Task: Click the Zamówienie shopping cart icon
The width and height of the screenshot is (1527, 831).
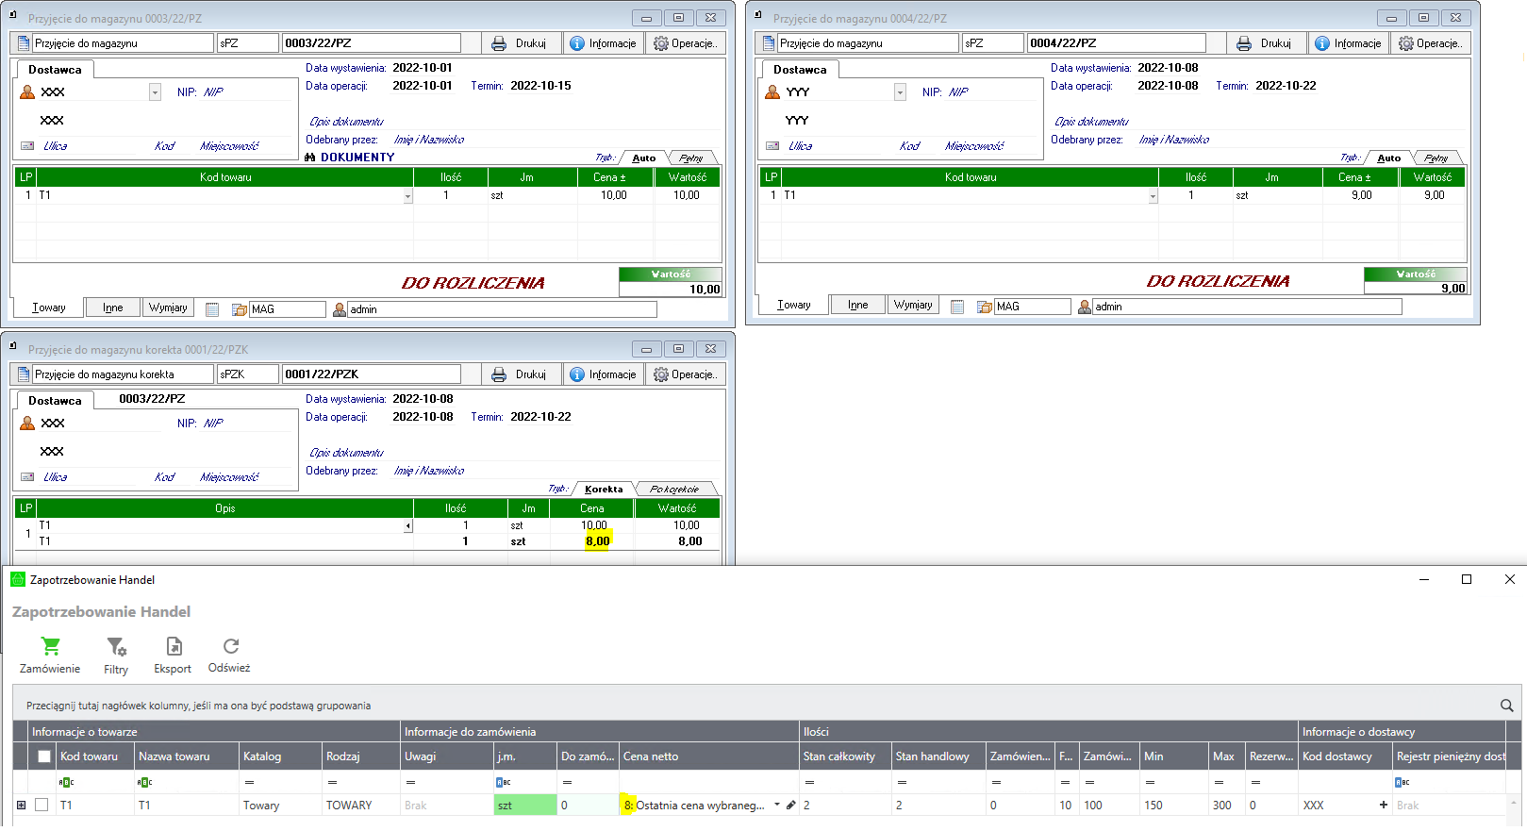Action: click(x=50, y=646)
